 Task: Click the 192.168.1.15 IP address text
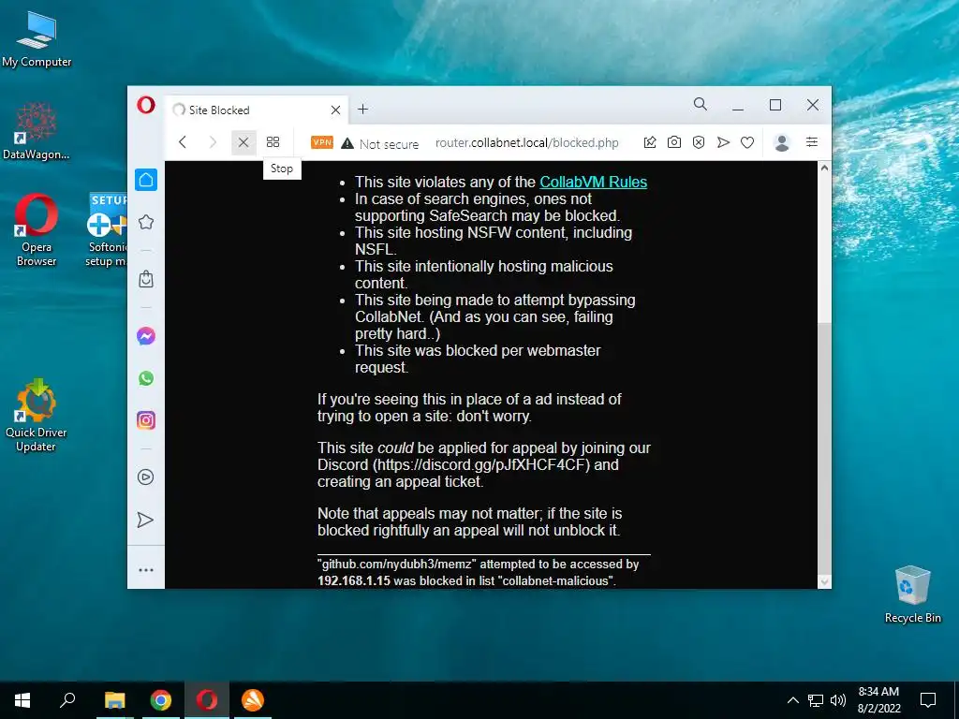(353, 580)
